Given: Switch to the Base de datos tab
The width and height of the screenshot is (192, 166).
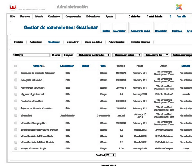Looking at the screenshot, I should coord(94,42).
